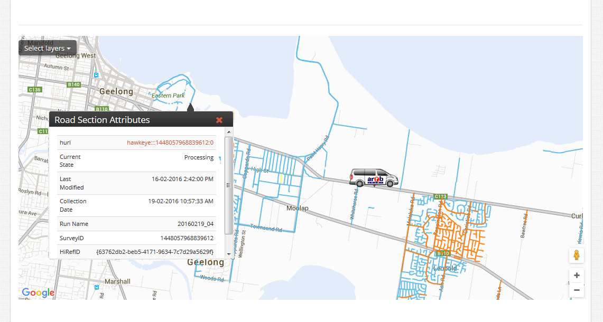Click the Eastern Park label on map
The width and height of the screenshot is (603, 322).
[x=168, y=96]
